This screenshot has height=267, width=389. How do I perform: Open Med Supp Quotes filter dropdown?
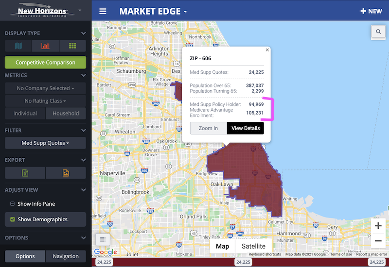tap(45, 143)
